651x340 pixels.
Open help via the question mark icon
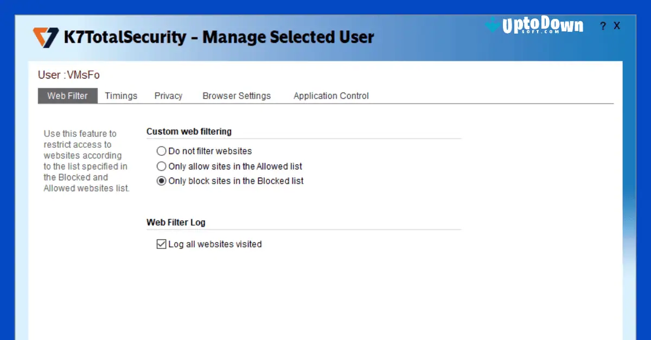tap(602, 25)
